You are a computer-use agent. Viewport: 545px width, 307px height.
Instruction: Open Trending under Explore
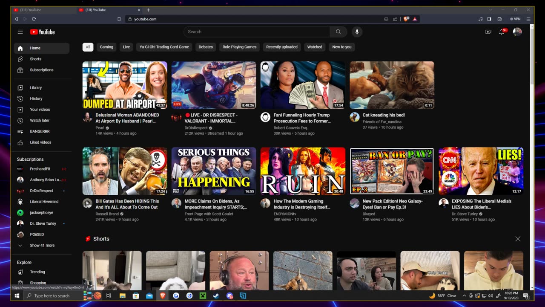(41, 272)
